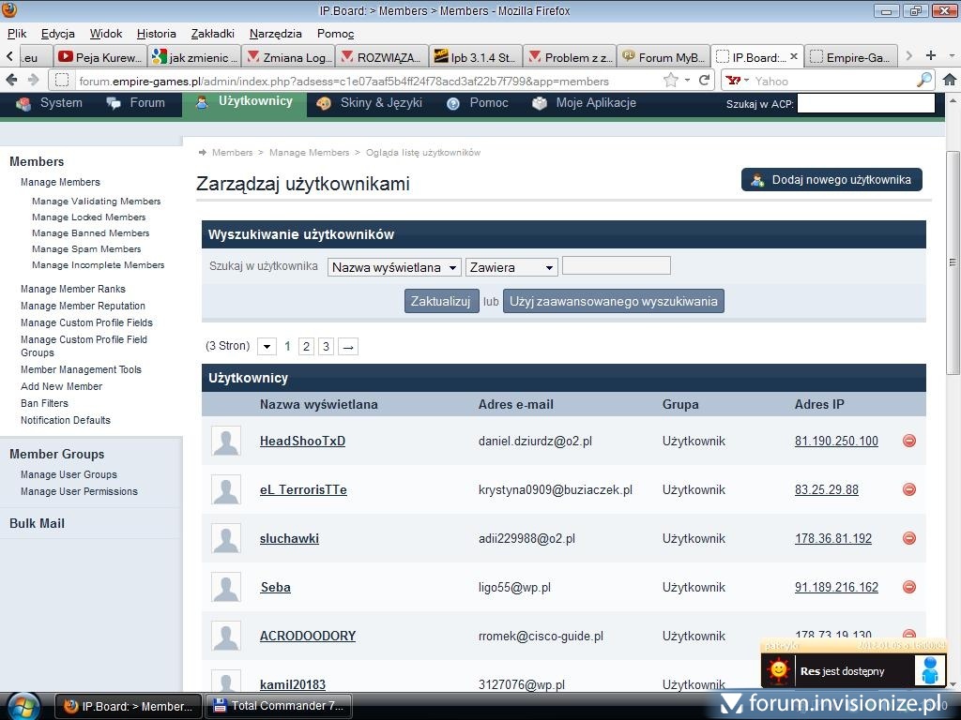Click the Szukaj w ACP search box

click(865, 103)
